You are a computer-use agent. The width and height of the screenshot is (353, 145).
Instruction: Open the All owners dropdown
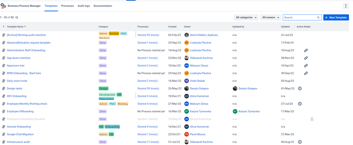click(271, 18)
